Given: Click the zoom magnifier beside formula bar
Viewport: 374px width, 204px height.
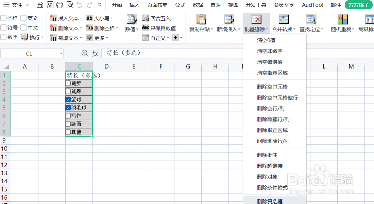Looking at the screenshot, I should point(85,53).
